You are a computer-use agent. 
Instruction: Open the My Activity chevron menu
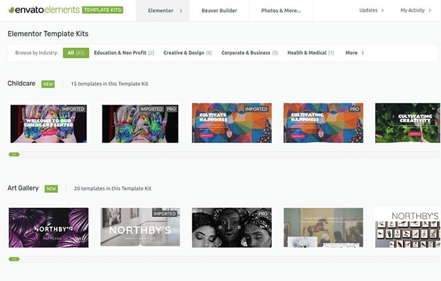430,11
